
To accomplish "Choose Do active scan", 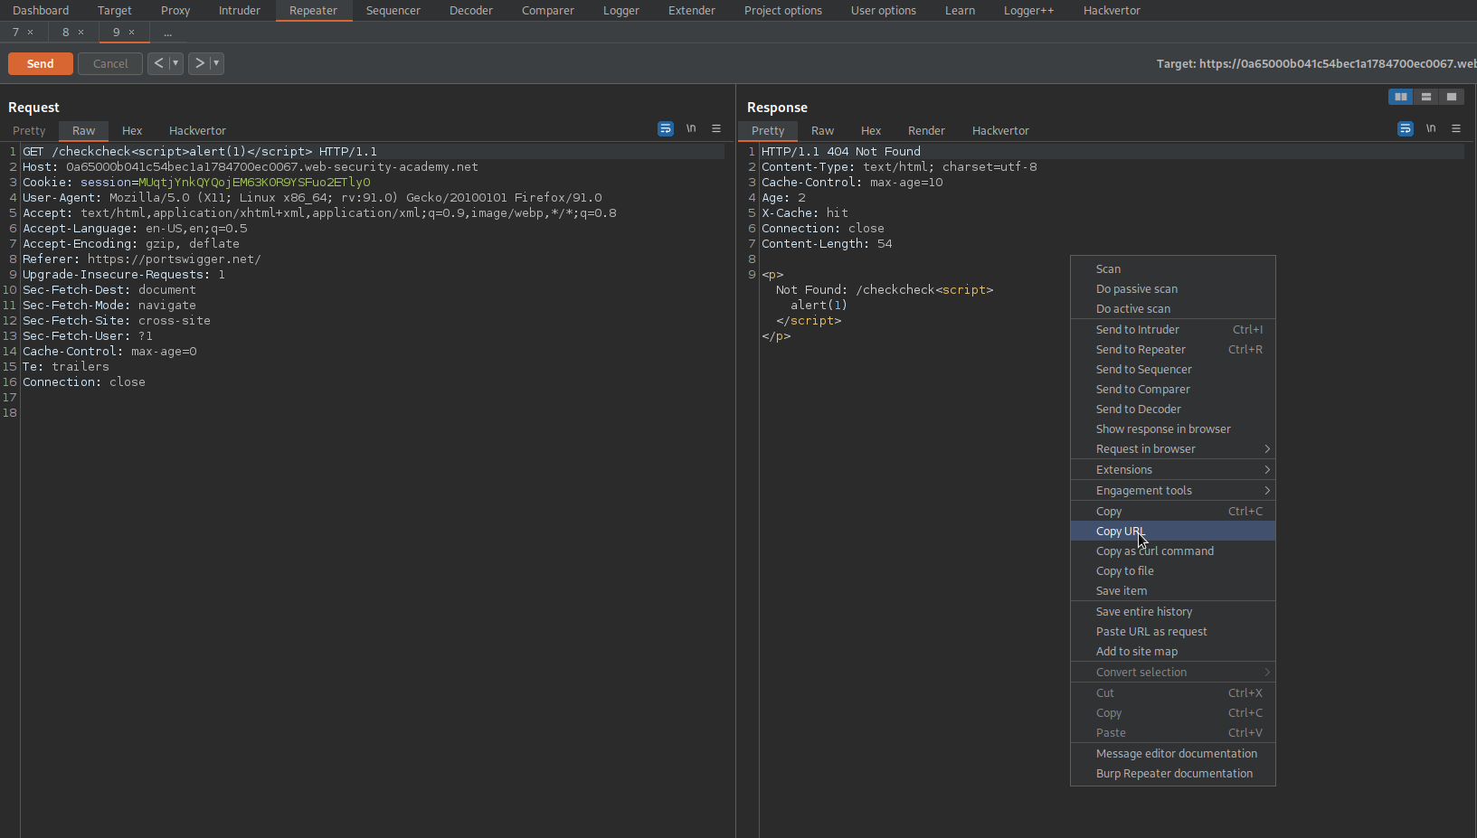I will coord(1173,309).
